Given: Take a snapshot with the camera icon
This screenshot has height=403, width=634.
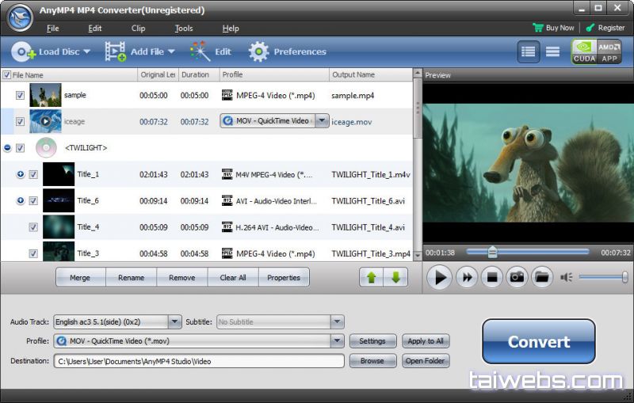Looking at the screenshot, I should [x=517, y=277].
